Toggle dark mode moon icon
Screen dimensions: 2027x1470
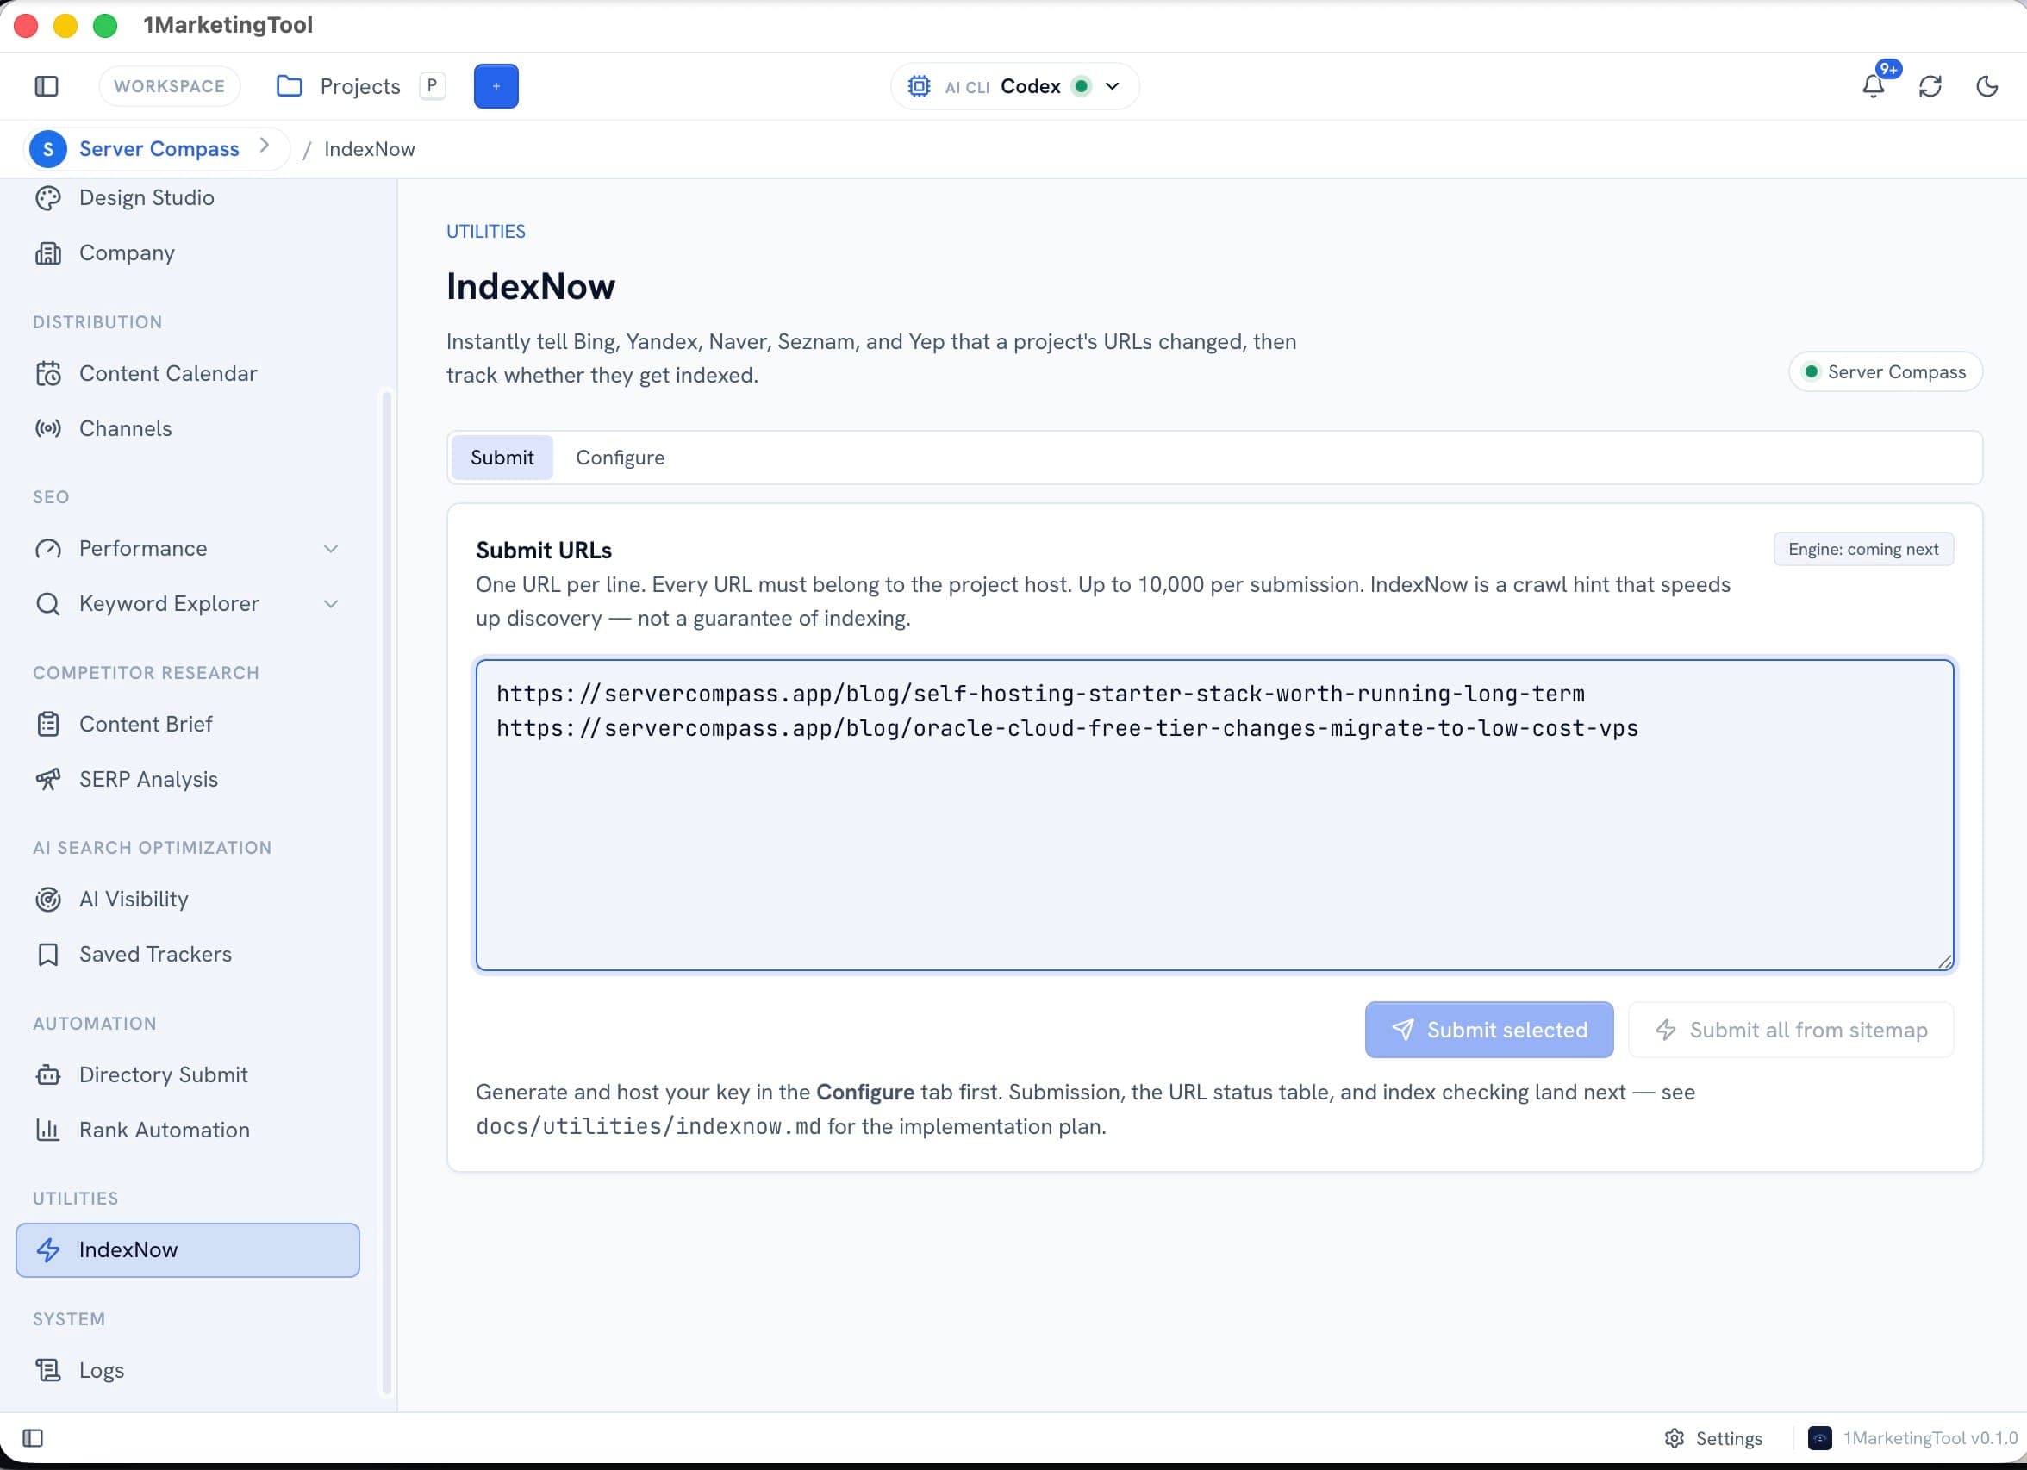[1986, 86]
